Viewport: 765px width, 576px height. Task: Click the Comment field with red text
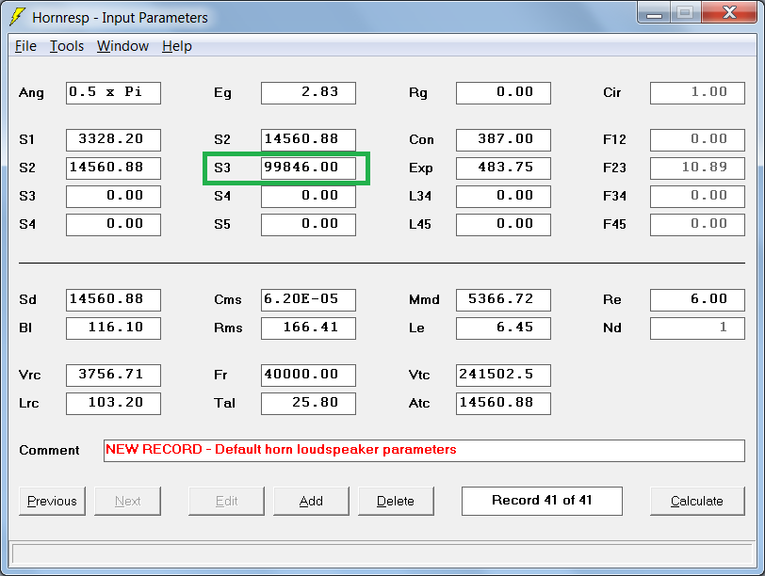(424, 451)
